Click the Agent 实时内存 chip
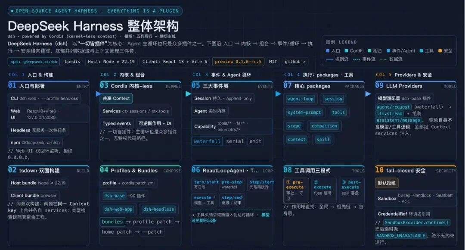Viewport: 465px width, 250px height. coord(210,111)
